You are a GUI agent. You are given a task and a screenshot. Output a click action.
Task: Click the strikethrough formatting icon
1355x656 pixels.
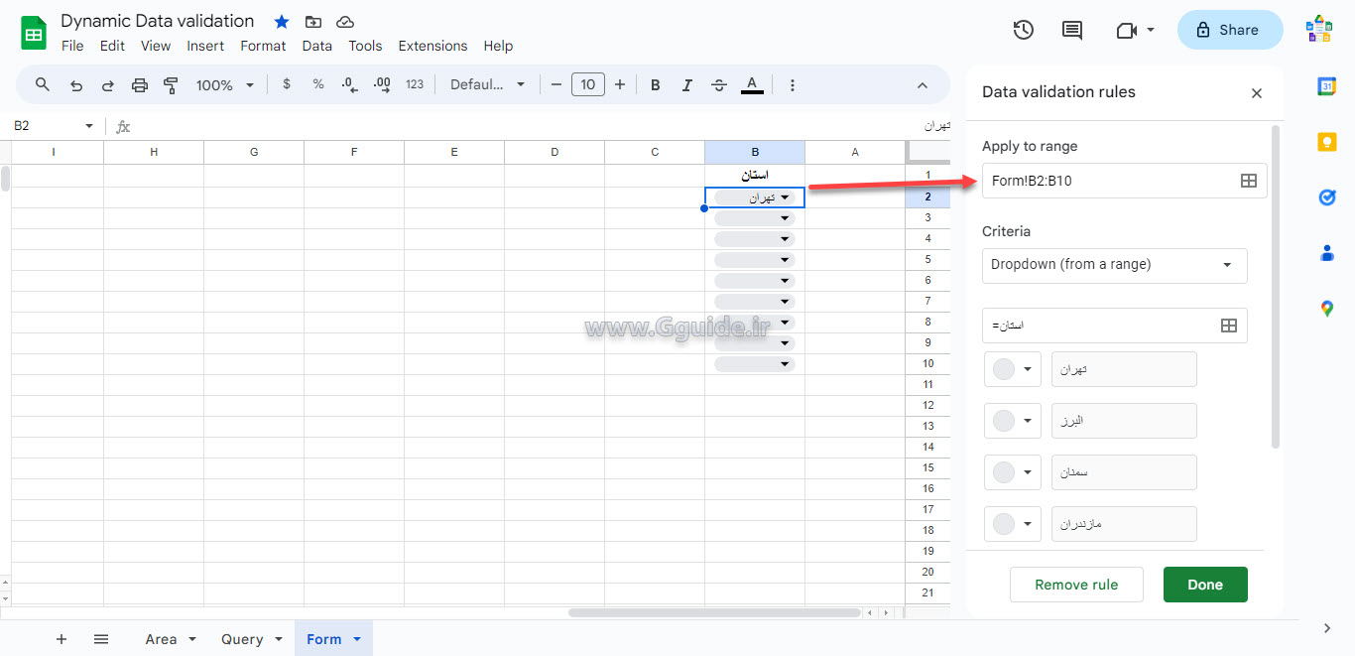coord(719,85)
